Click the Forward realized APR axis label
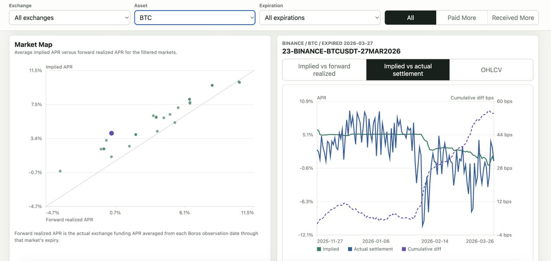Viewport: 551px width, 261px height. pos(69,220)
